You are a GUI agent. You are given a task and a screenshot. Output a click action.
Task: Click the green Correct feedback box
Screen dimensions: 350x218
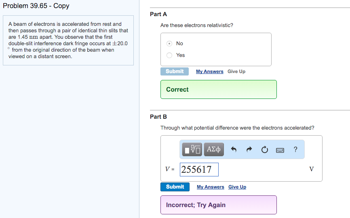click(x=219, y=90)
